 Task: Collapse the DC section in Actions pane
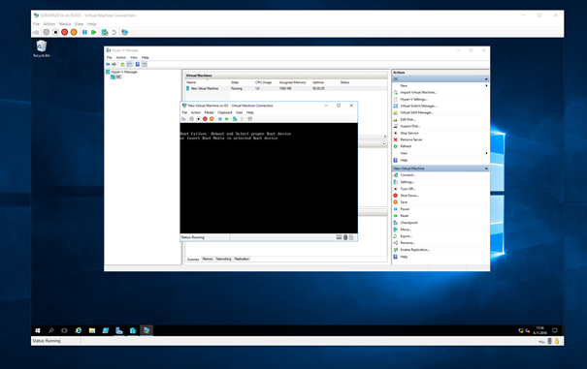pyautogui.click(x=486, y=78)
